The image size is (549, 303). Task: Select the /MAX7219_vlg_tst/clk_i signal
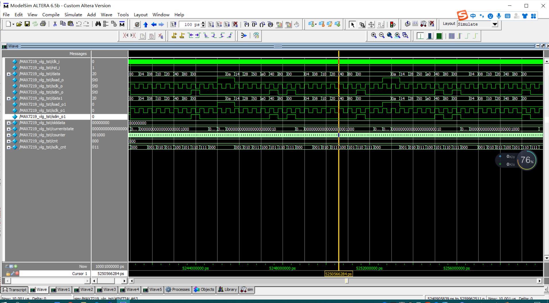[x=39, y=62]
